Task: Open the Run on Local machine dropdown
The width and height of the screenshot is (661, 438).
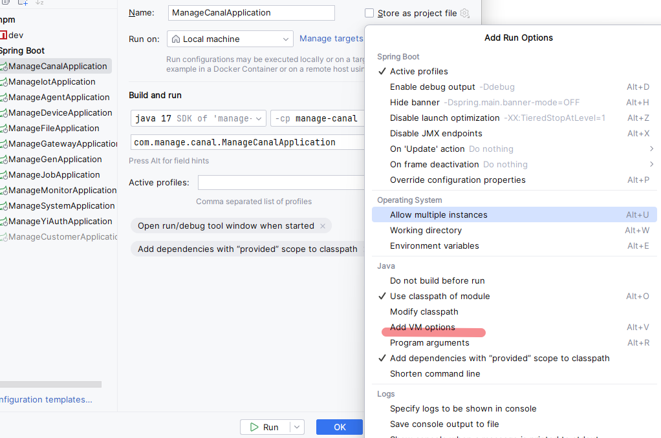Action: (x=230, y=39)
